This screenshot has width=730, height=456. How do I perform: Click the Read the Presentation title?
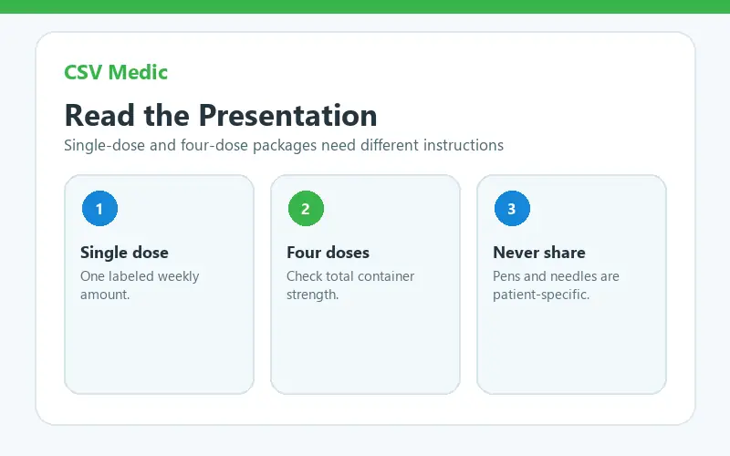coord(221,115)
